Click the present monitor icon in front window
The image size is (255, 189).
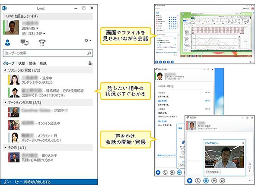coord(214,180)
